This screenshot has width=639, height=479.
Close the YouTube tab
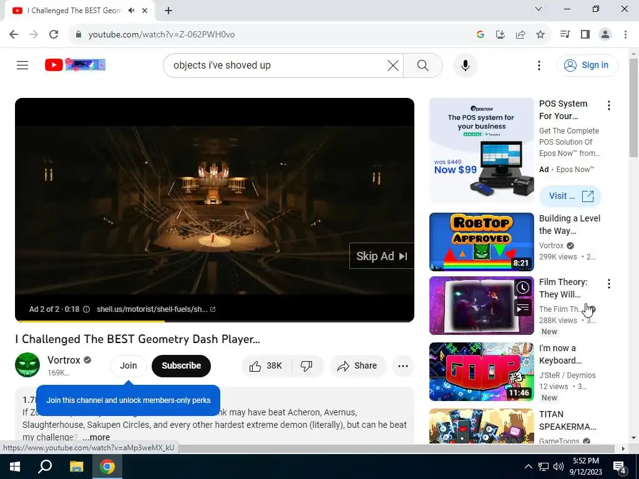(x=145, y=11)
